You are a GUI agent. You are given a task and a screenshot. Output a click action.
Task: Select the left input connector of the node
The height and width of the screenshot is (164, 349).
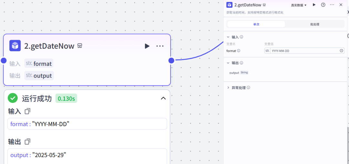click(x=4, y=61)
